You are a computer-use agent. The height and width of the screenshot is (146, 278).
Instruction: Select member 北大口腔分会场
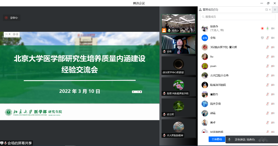(238, 75)
